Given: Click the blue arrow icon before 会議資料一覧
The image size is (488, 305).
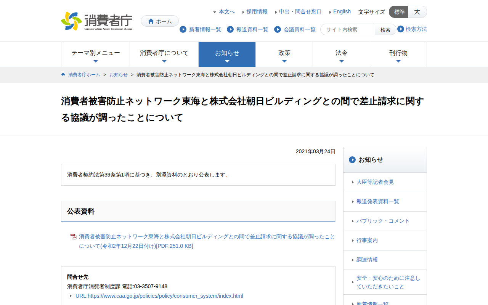Looking at the screenshot, I should click(277, 29).
